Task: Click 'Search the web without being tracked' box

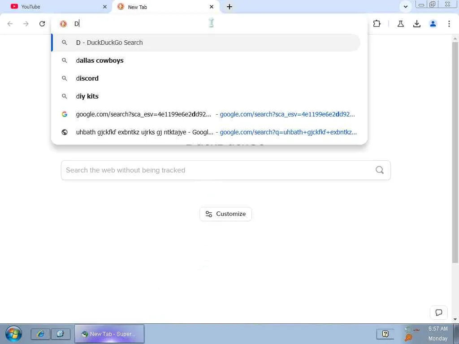Action: (226, 170)
